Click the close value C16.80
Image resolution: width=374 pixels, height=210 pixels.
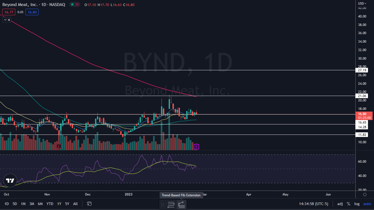129,5
